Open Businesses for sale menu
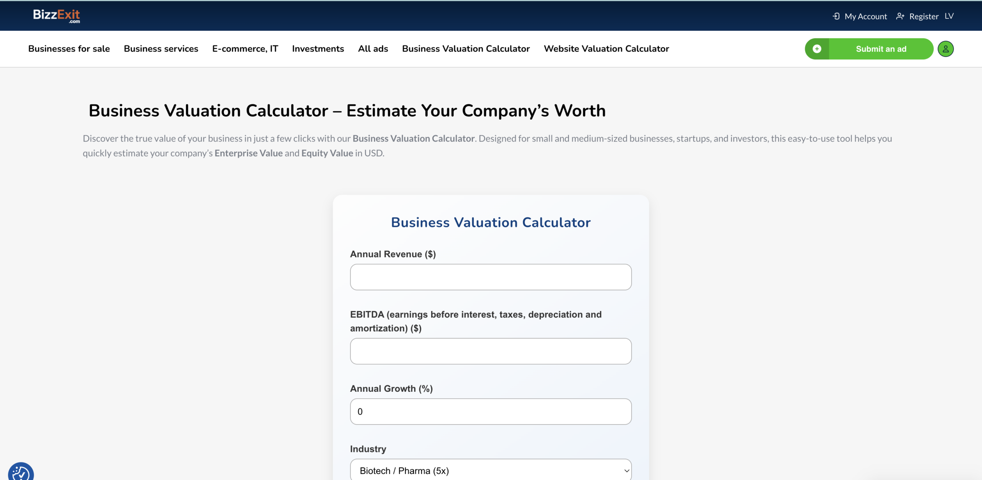 [x=69, y=49]
